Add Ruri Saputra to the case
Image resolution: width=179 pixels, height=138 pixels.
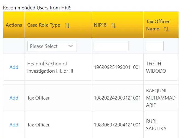click(14, 125)
